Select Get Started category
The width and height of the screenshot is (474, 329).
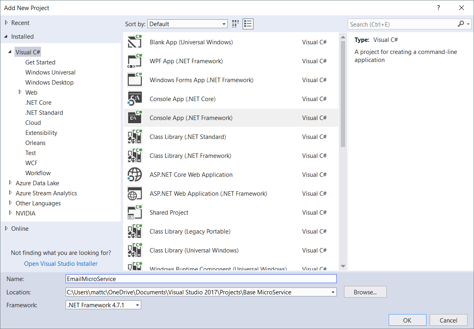[40, 62]
